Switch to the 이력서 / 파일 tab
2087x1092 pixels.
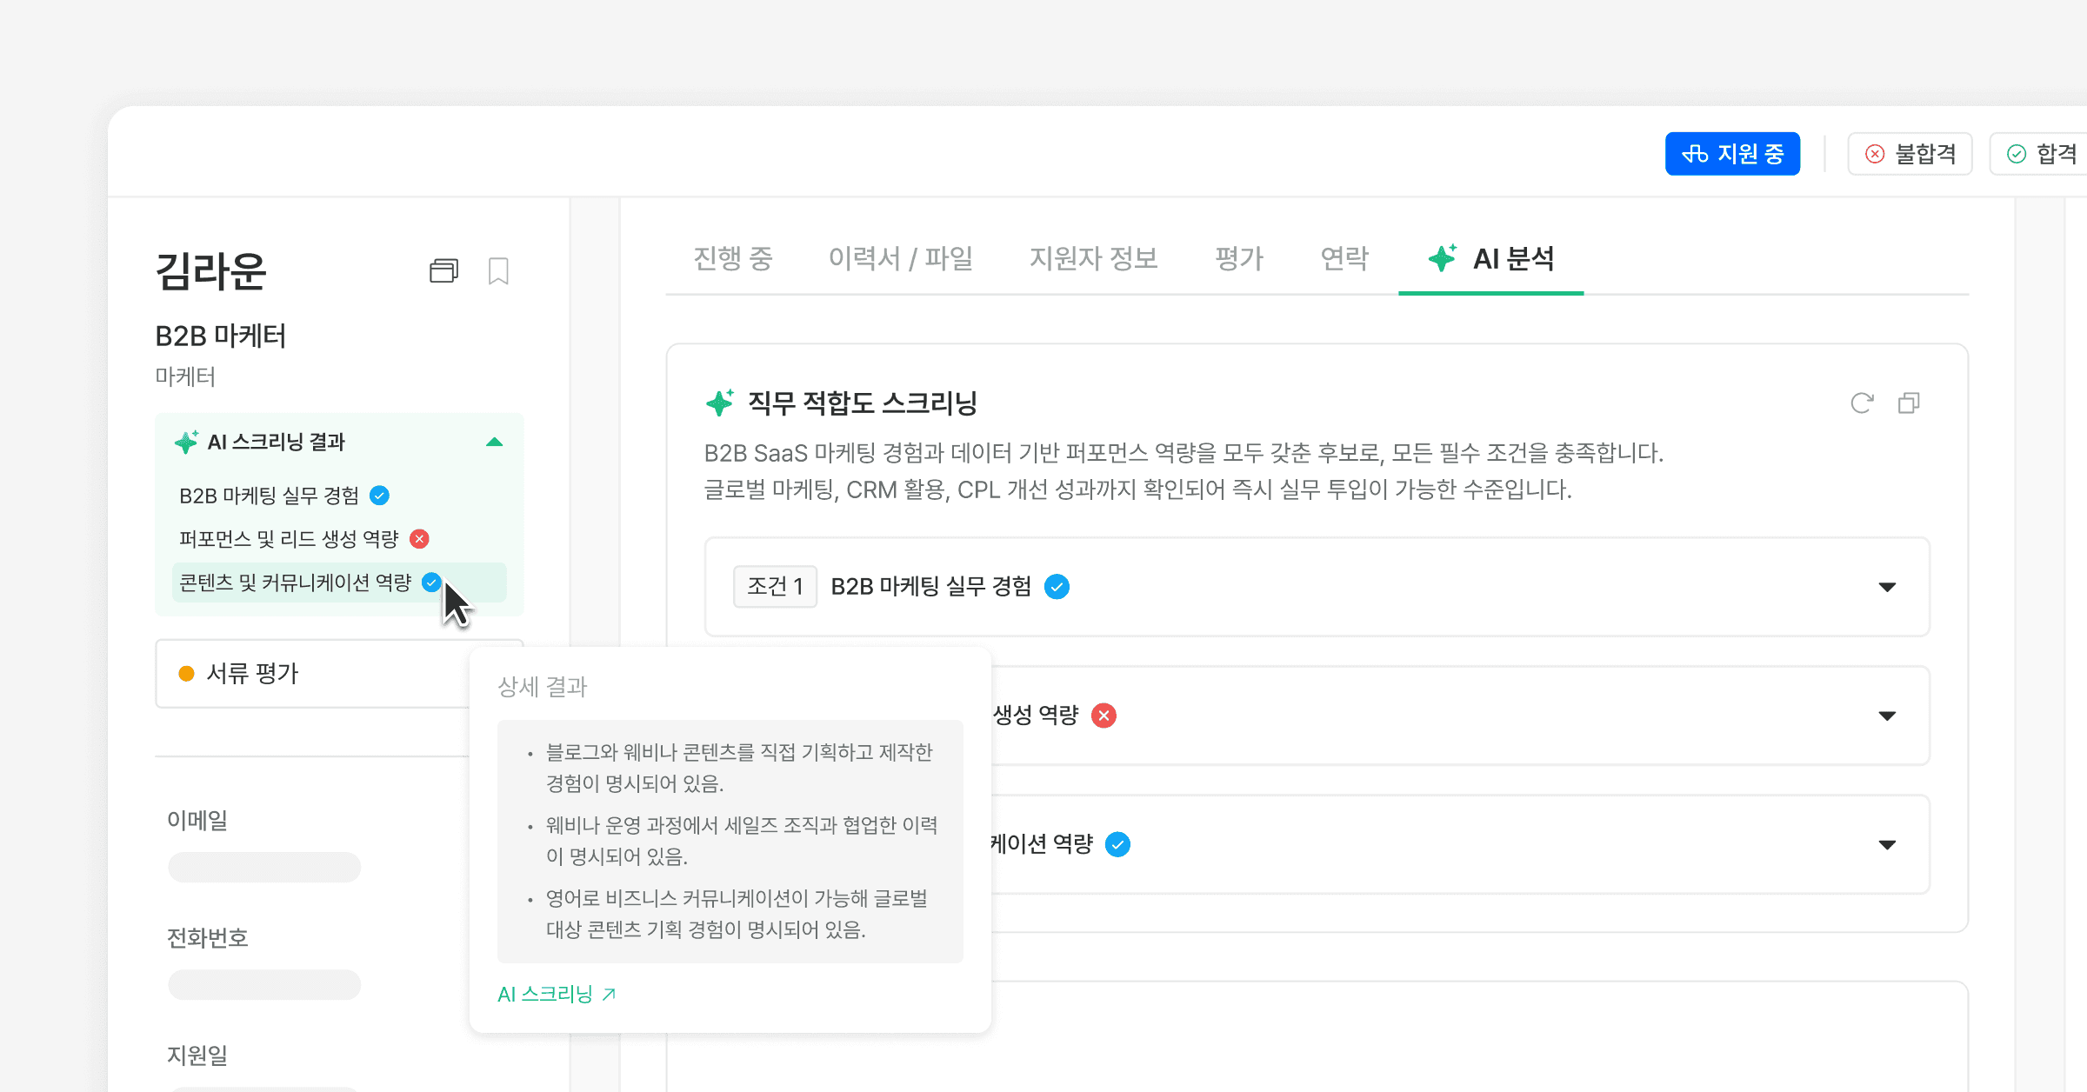(x=901, y=258)
